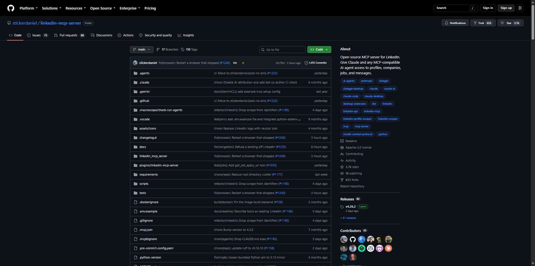Viewport: 535px width, 266px height.
Task: Open the Security and quality tab
Action: [x=155, y=35]
